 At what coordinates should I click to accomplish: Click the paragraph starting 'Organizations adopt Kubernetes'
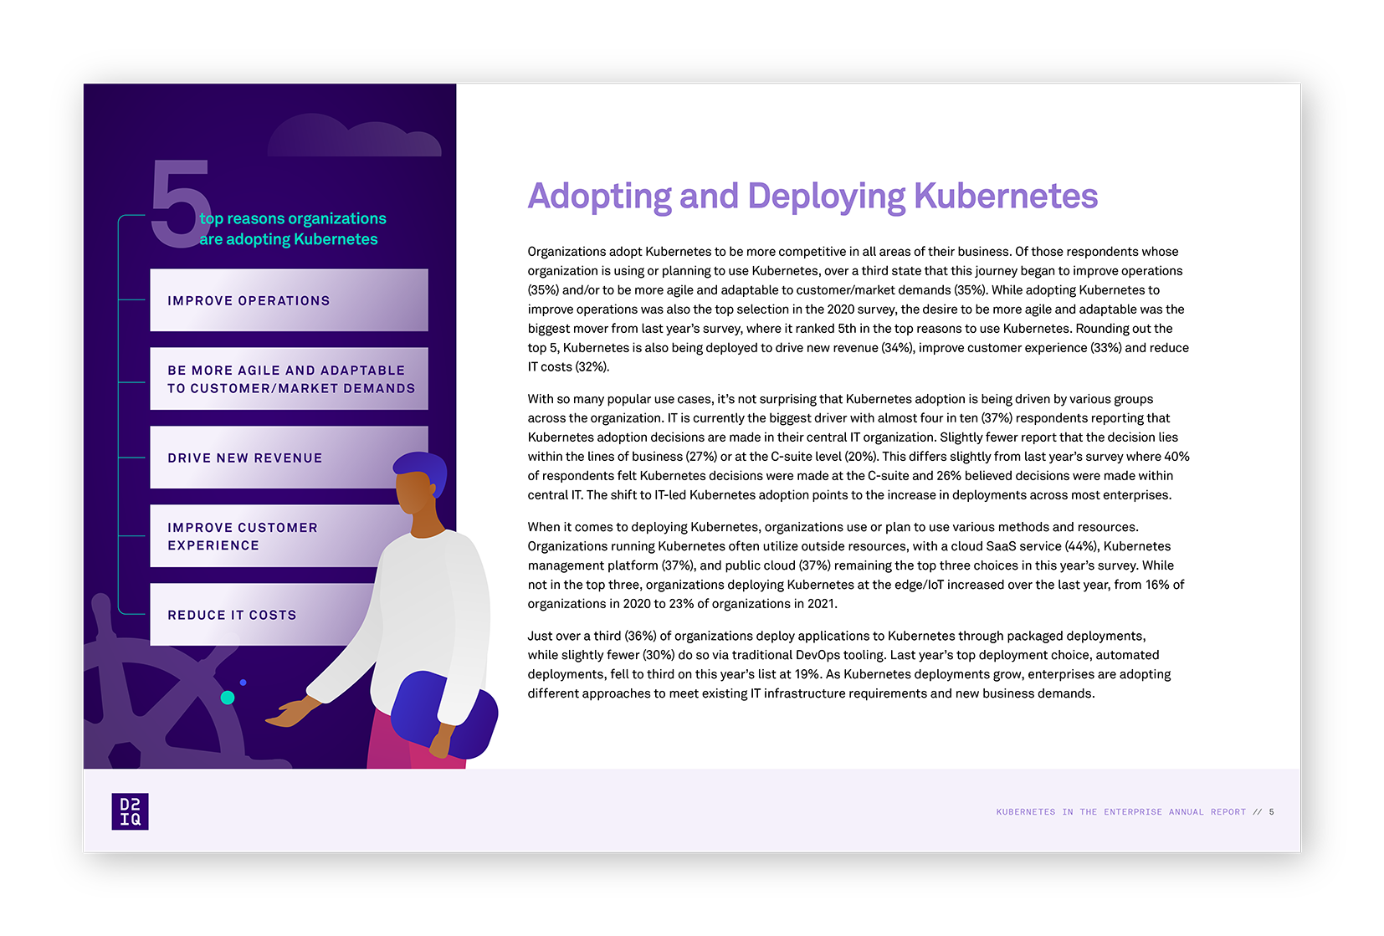tap(858, 309)
